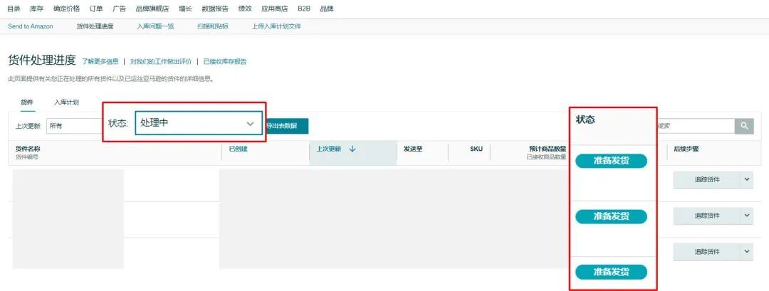Open the 目录 menu

pyautogui.click(x=14, y=9)
